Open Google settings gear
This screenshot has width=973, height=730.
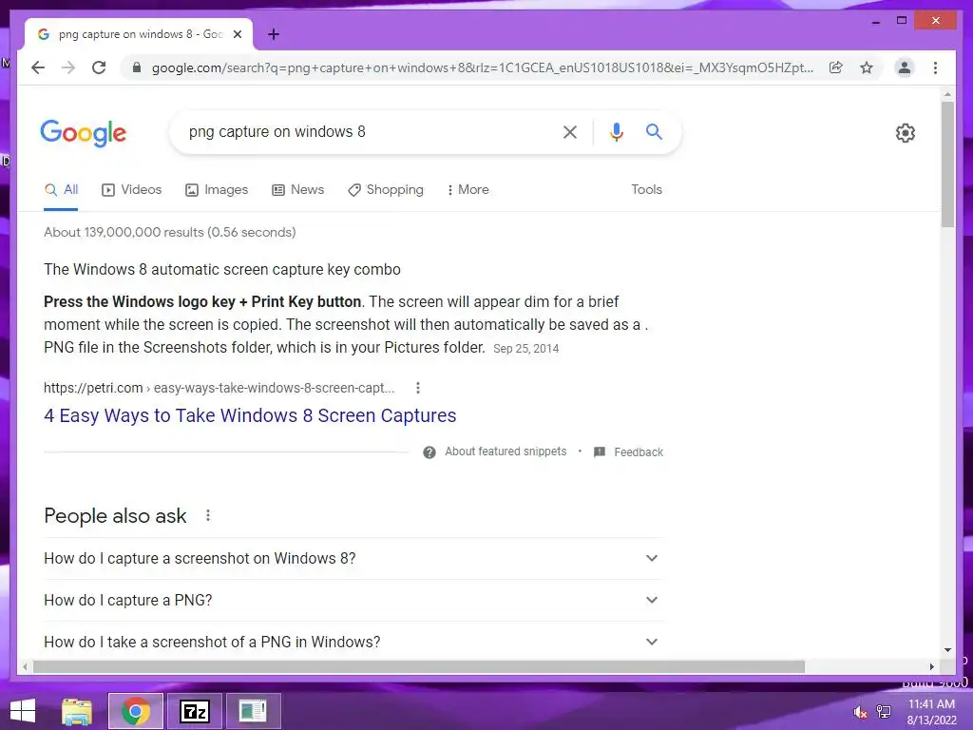click(x=906, y=133)
